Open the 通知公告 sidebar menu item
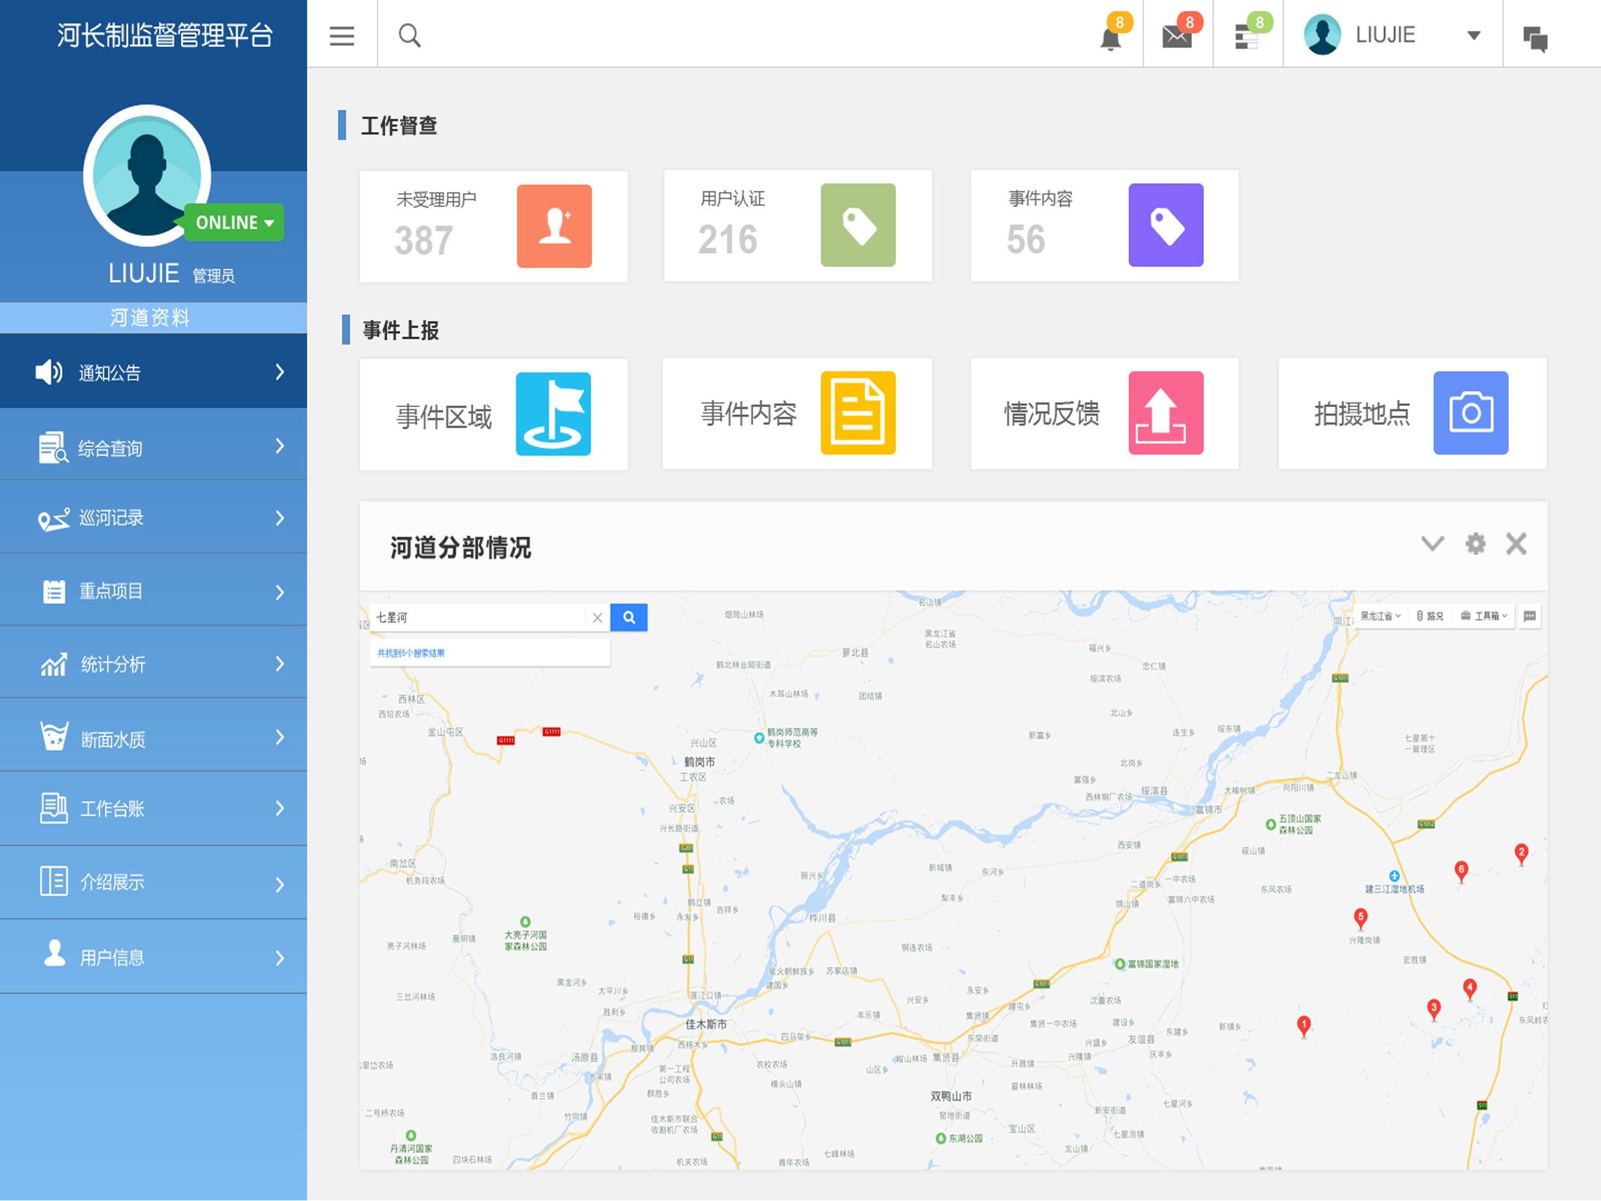Image resolution: width=1601 pixels, height=1201 pixels. pyautogui.click(x=154, y=373)
